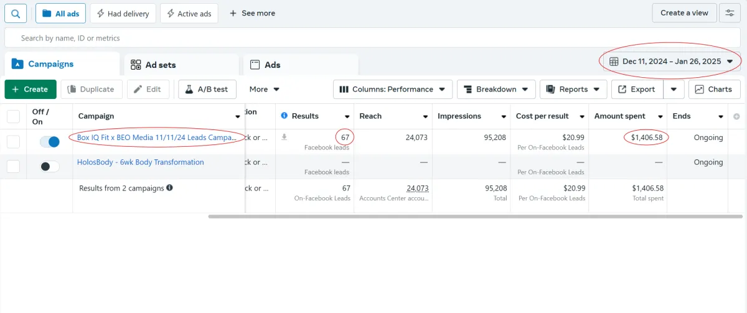Open the Breakdown dropdown

click(496, 89)
